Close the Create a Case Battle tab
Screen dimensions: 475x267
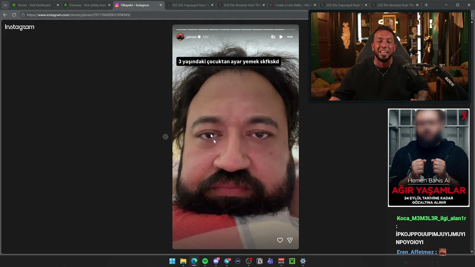[x=315, y=5]
